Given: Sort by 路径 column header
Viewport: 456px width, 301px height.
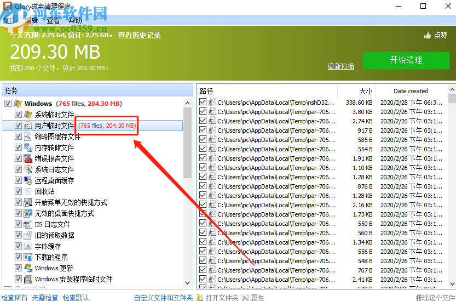Looking at the screenshot, I should (x=267, y=91).
